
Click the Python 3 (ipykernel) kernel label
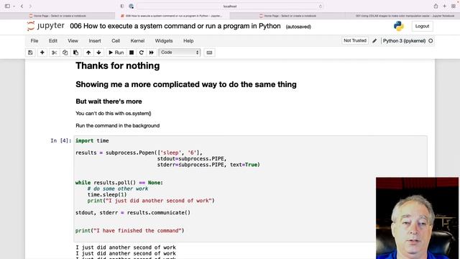click(404, 41)
